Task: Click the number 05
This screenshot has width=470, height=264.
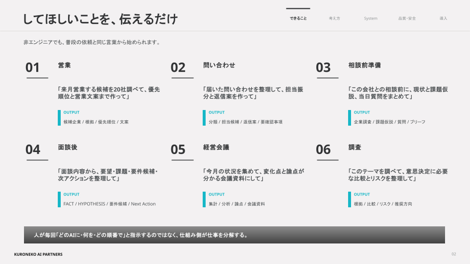Action: click(x=178, y=150)
